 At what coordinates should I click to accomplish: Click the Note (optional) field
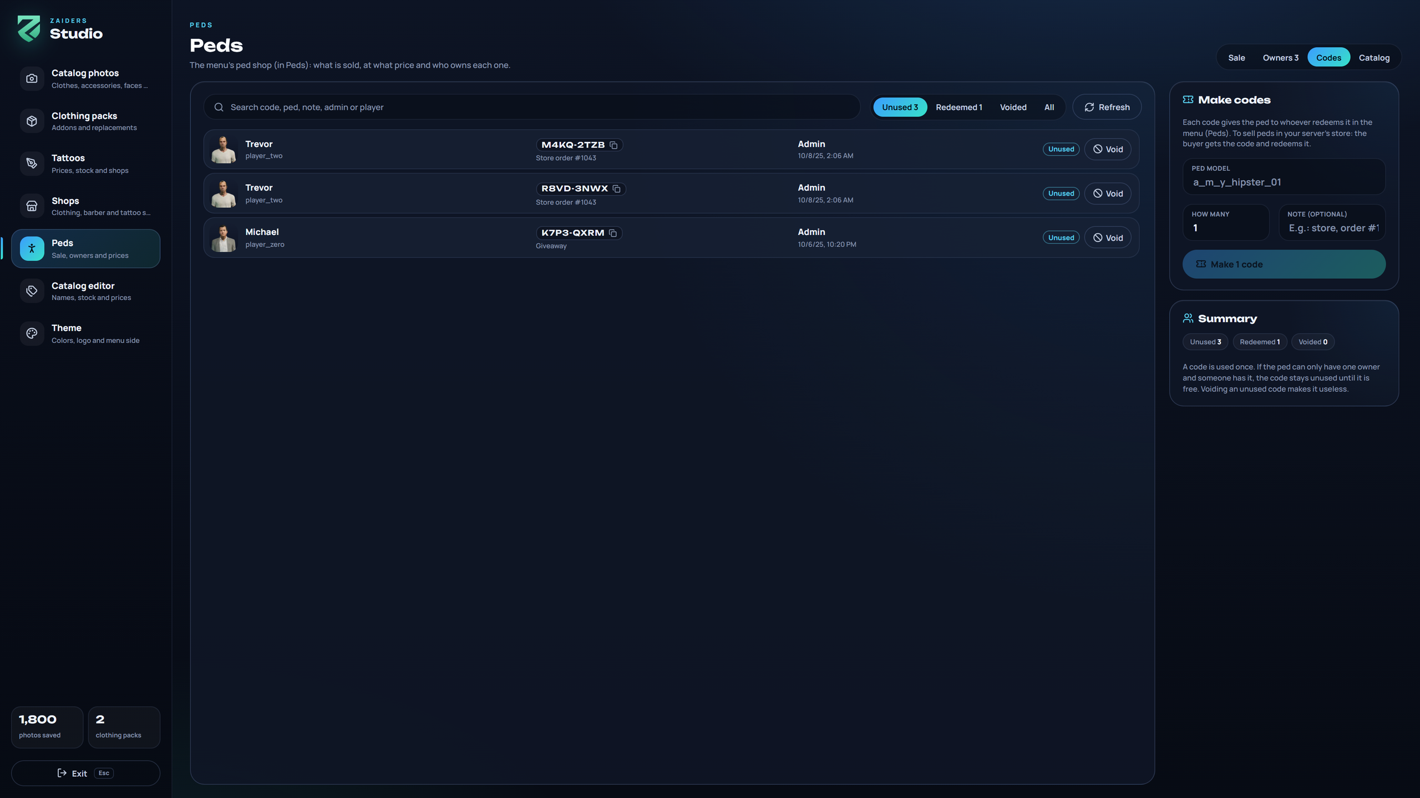1332,222
